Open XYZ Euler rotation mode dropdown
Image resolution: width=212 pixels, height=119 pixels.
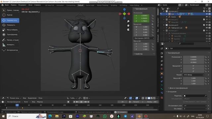pyautogui.click(x=193, y=75)
